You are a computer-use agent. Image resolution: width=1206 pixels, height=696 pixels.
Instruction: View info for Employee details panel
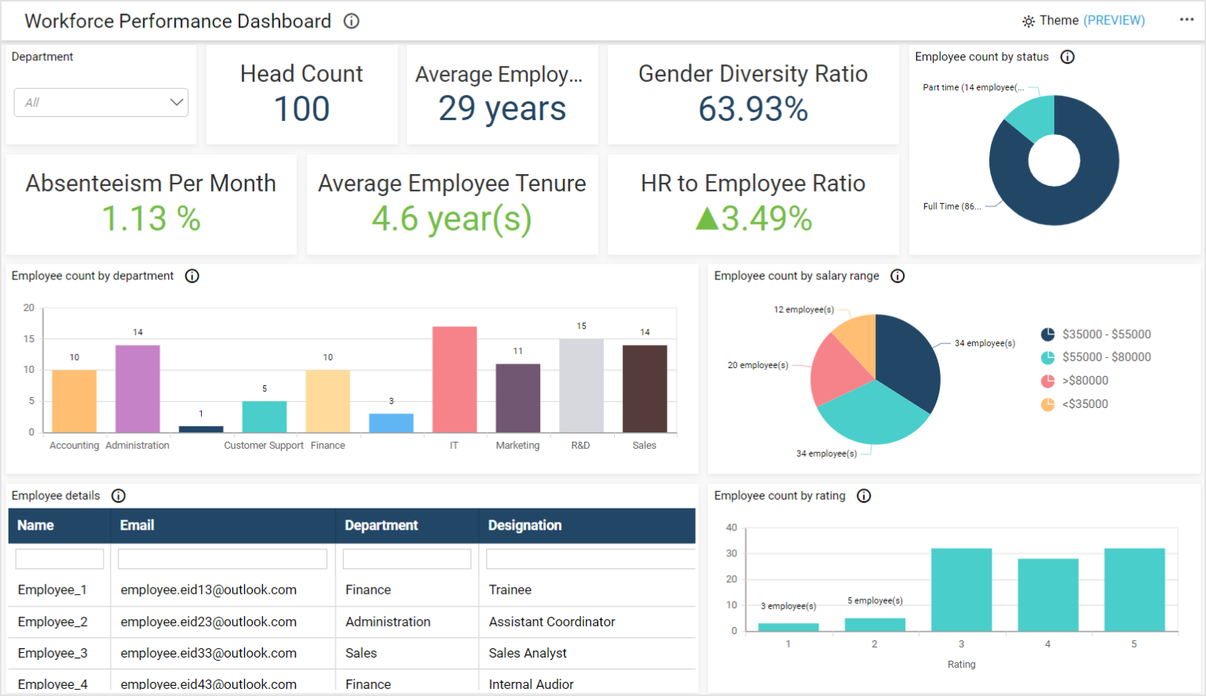point(119,495)
